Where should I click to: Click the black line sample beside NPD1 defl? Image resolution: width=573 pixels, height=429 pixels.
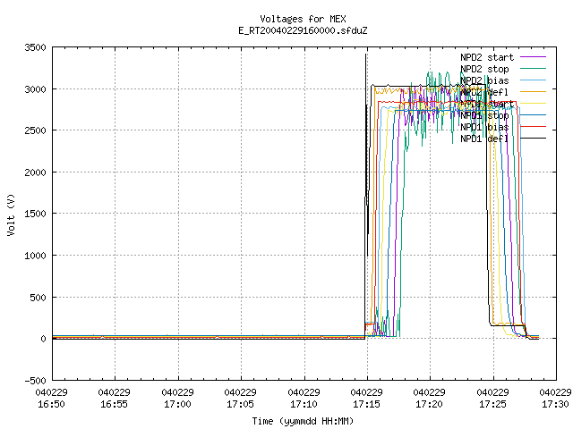(534, 139)
